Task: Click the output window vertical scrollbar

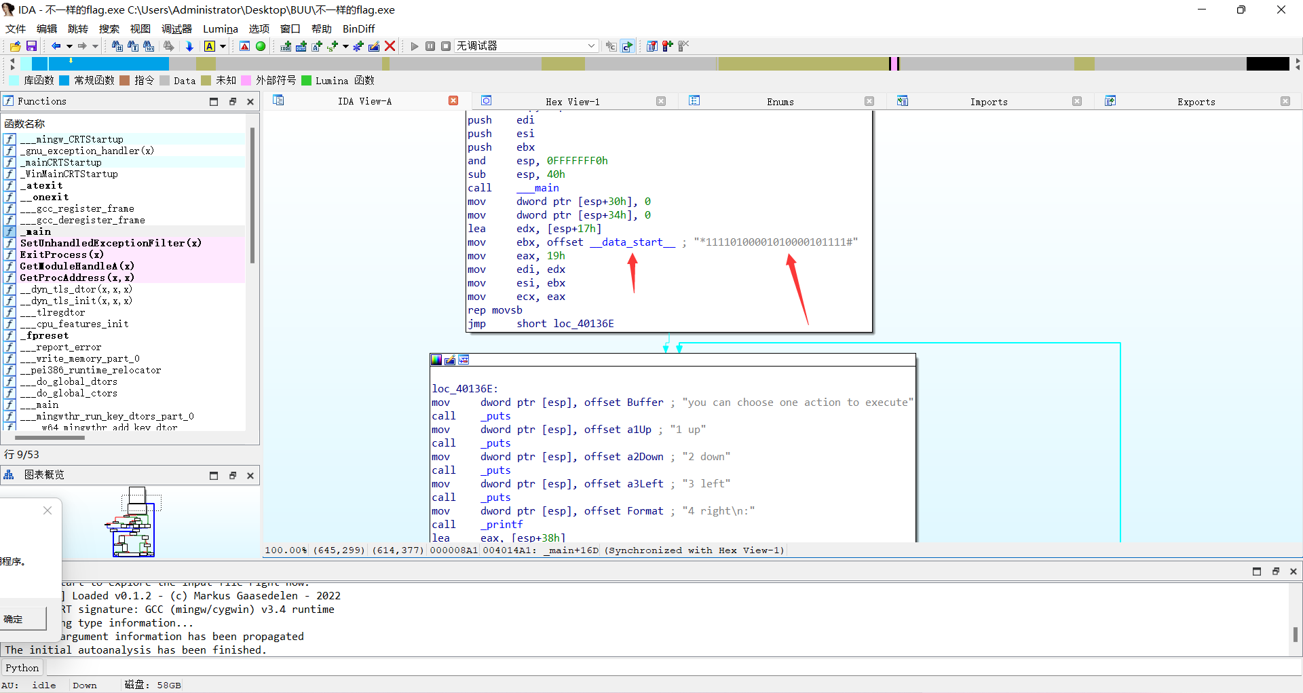Action: (1295, 634)
